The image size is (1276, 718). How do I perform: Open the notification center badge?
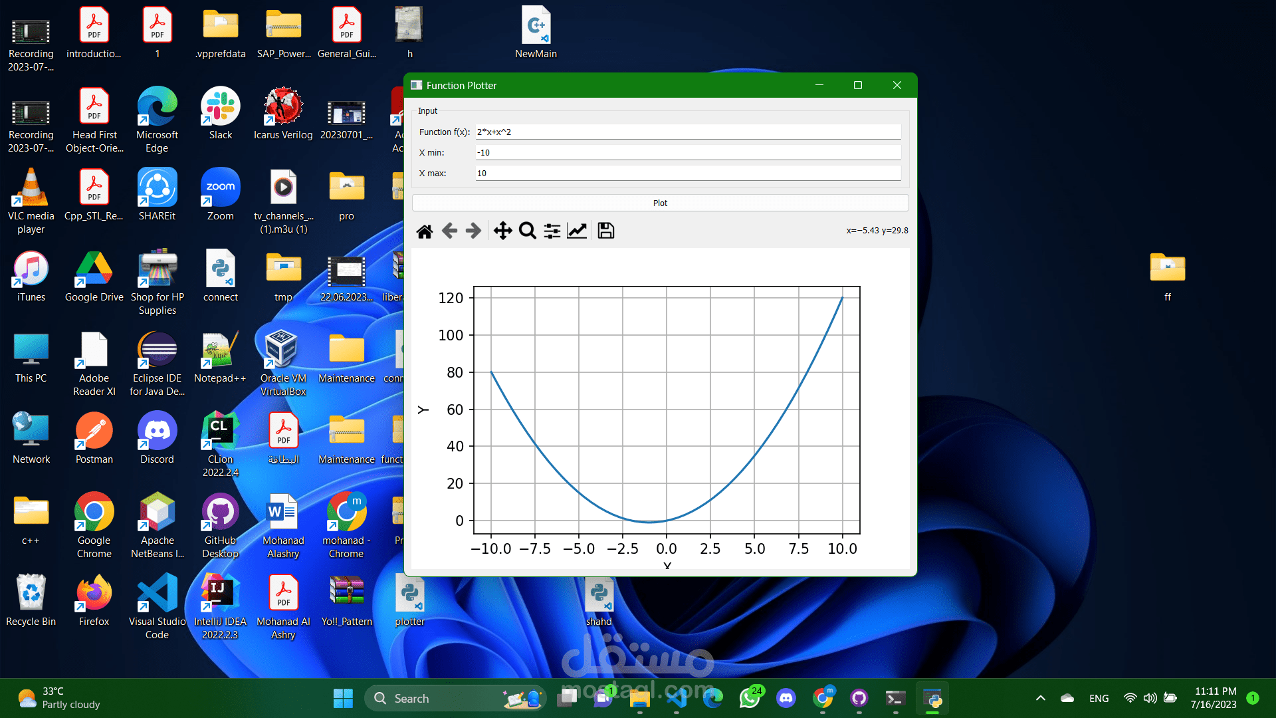click(x=1253, y=698)
